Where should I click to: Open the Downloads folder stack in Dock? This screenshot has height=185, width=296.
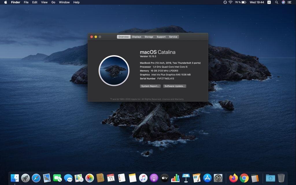pos(270,178)
